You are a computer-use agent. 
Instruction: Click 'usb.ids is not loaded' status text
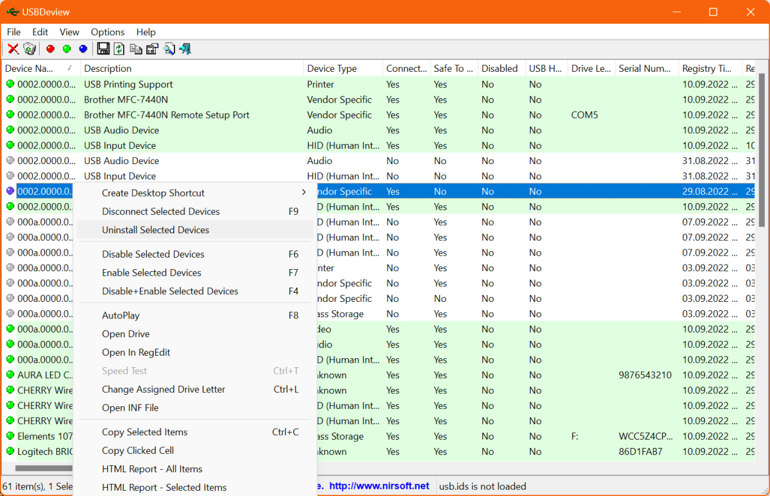click(x=483, y=486)
